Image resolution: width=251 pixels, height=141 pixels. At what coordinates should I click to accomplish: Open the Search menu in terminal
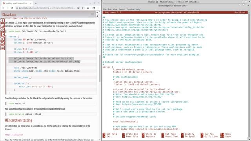pos(122,9)
